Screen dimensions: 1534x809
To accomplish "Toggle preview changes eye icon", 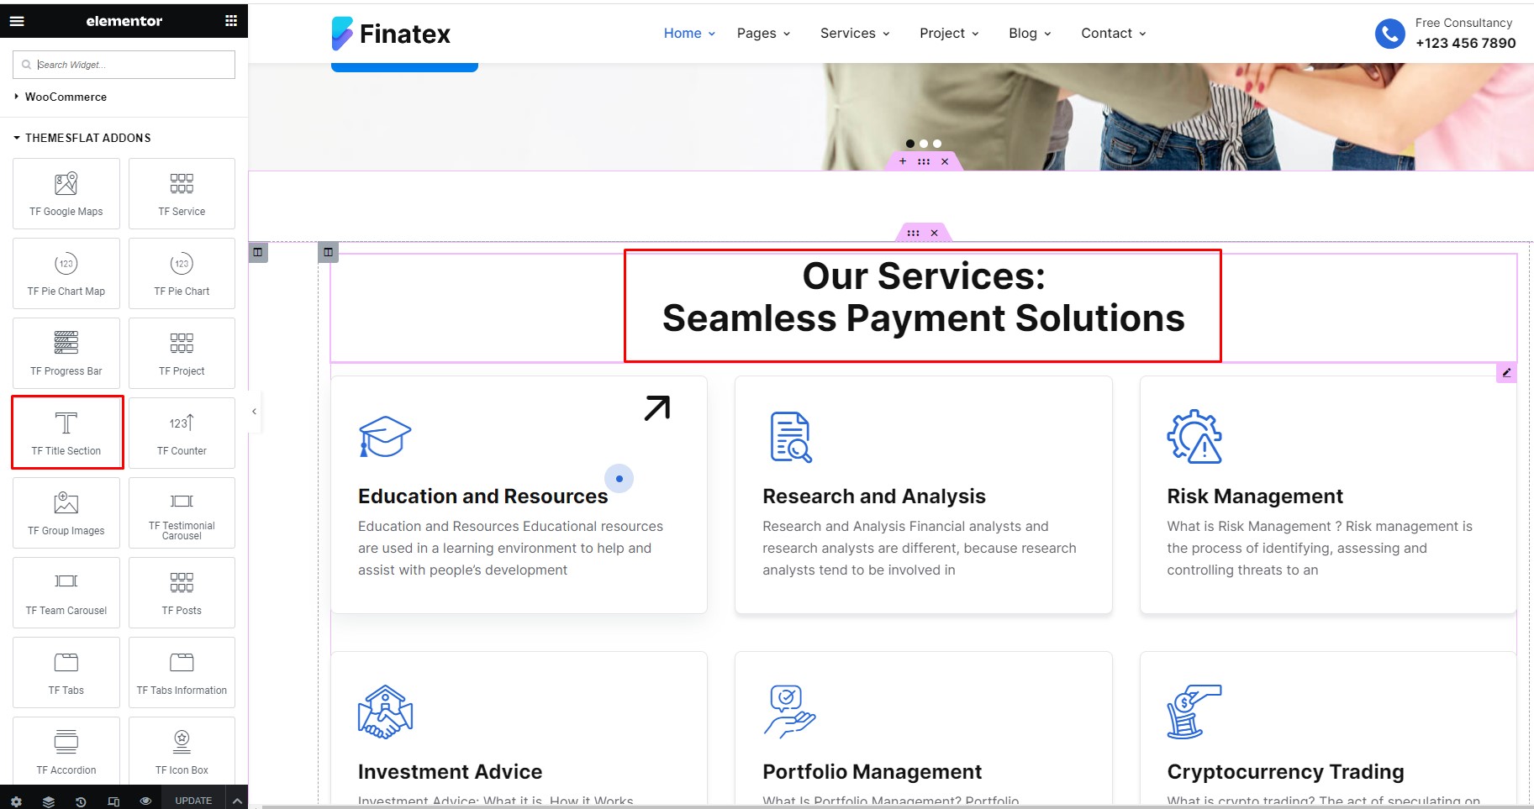I will 145,801.
